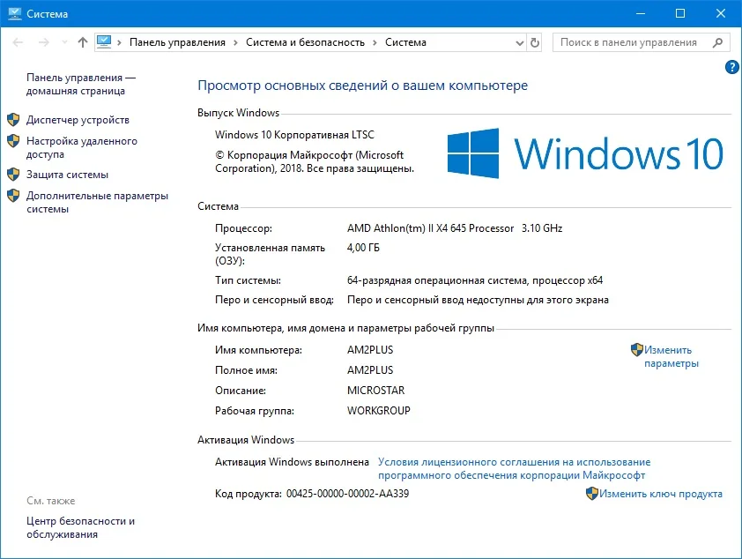Minimize the Система window
This screenshot has width=742, height=559.
pos(641,14)
